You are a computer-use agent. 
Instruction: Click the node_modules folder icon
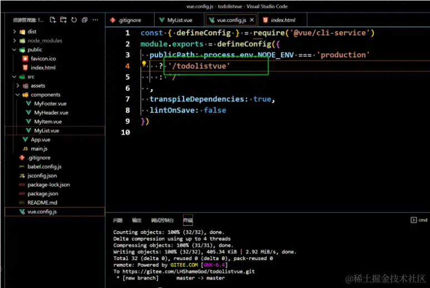(22, 41)
